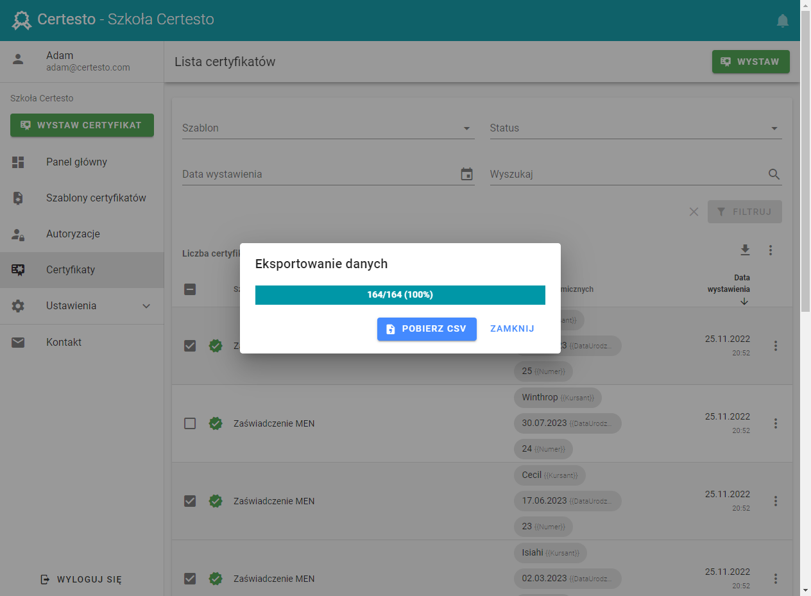
Task: Open Szablony certyfikatów page
Action: click(x=82, y=198)
